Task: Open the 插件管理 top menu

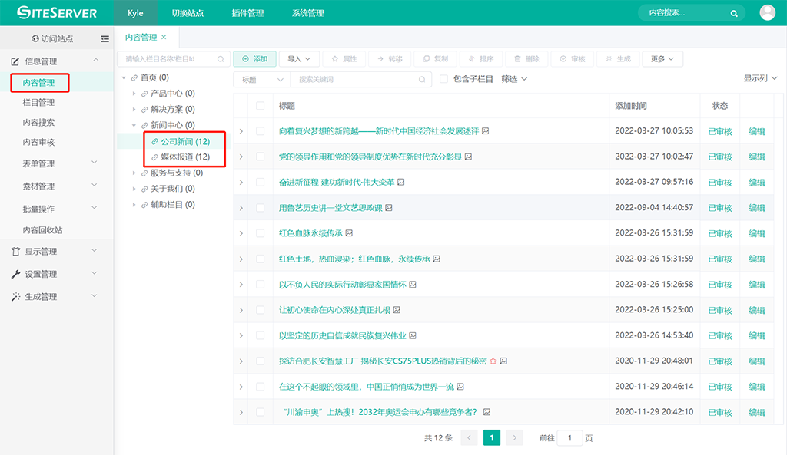Action: coord(247,13)
